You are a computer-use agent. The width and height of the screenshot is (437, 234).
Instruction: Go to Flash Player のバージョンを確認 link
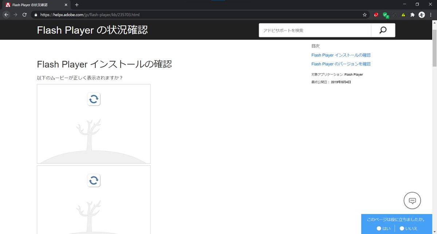pos(341,64)
